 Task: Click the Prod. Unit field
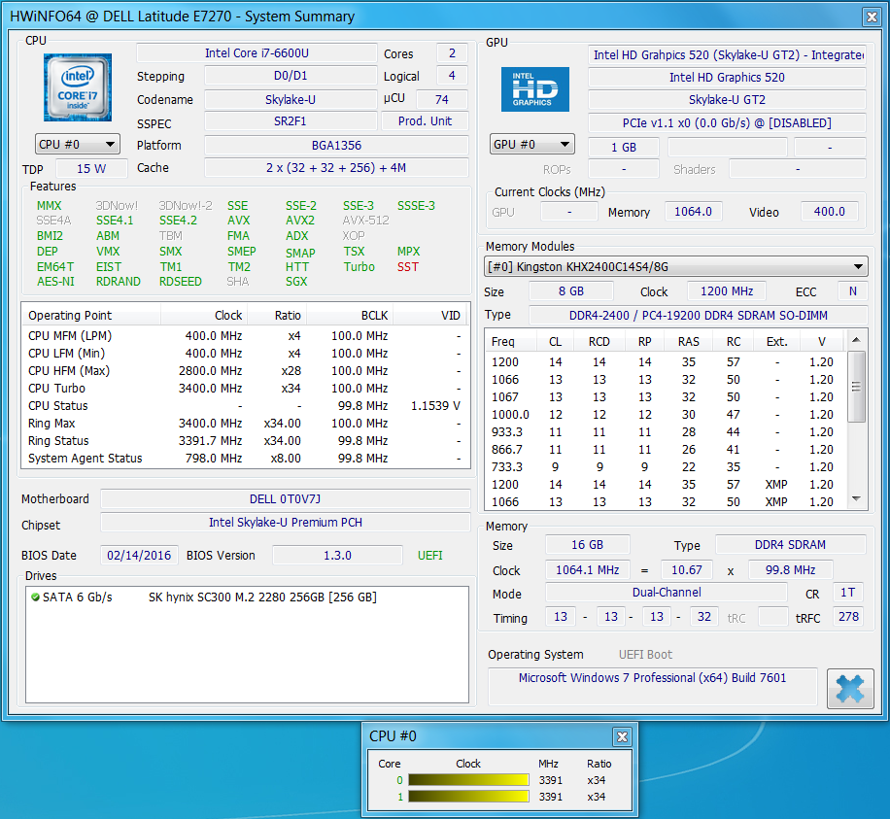(425, 120)
